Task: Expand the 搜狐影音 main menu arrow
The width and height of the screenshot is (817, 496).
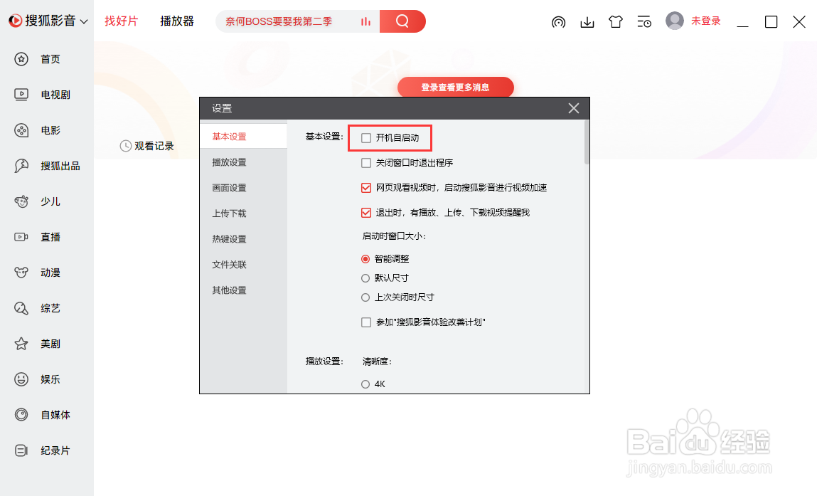Action: pos(84,22)
